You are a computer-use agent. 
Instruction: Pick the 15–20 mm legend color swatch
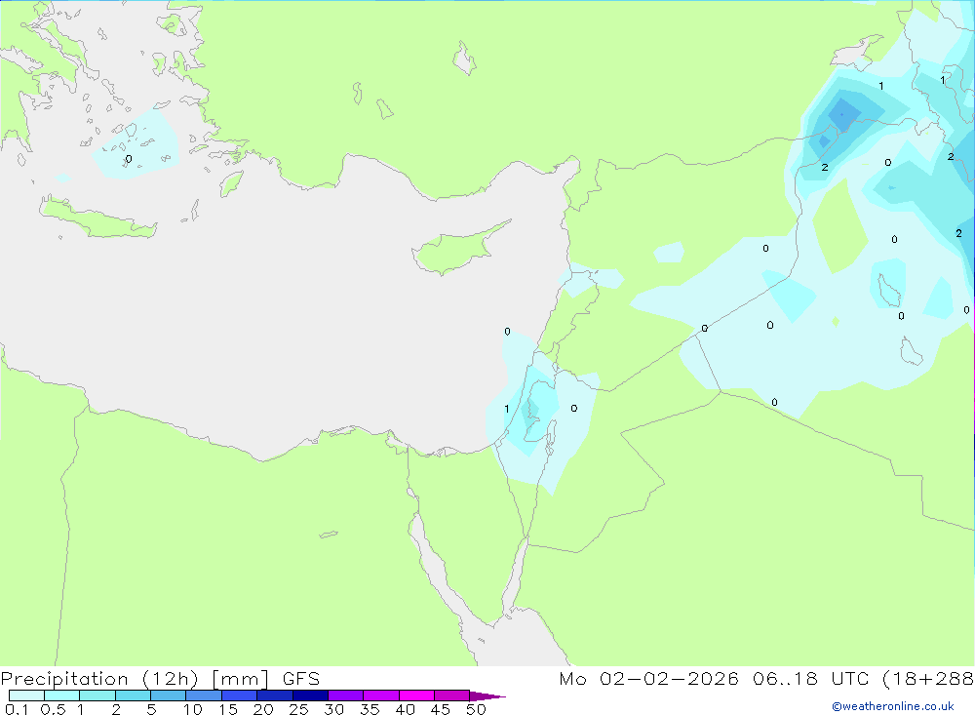point(240,695)
